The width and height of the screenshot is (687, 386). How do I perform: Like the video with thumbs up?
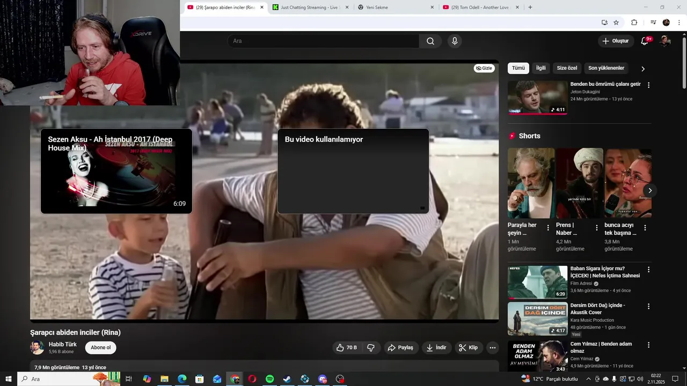(x=347, y=347)
